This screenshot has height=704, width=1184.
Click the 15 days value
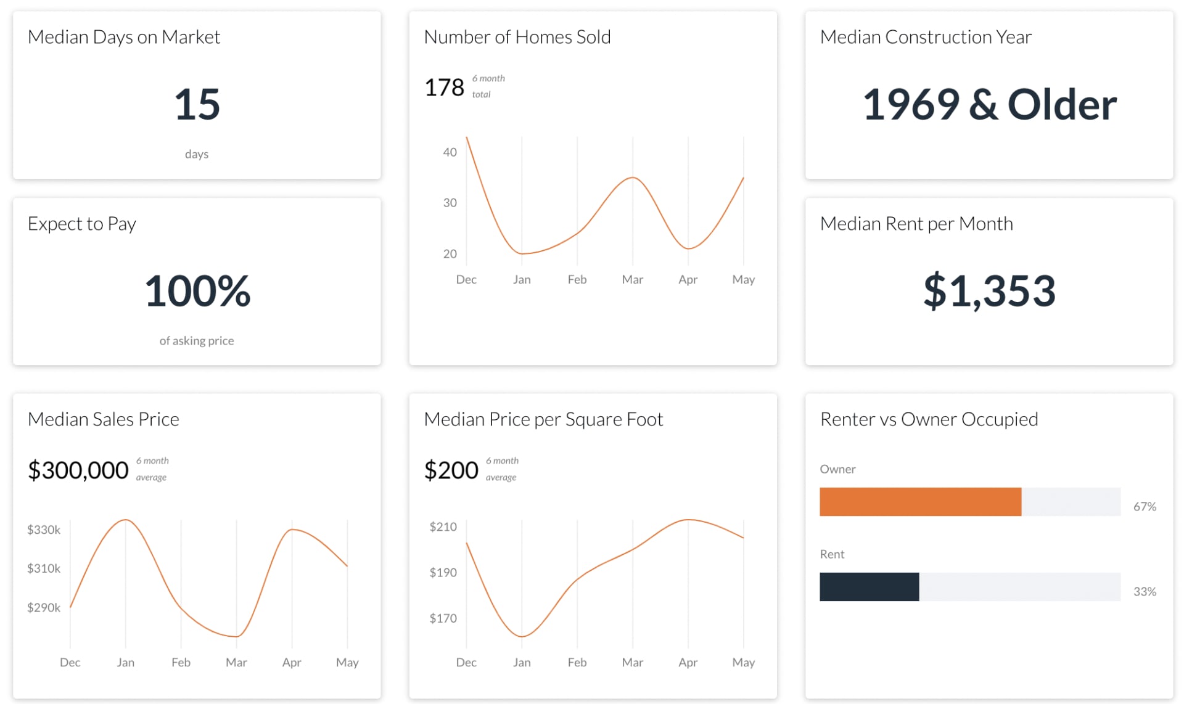pos(197,104)
